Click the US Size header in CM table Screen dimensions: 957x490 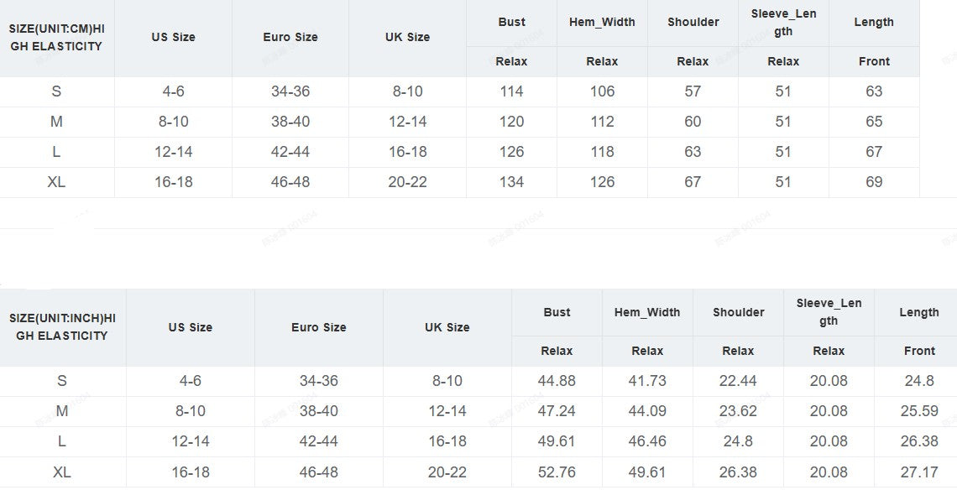pyautogui.click(x=173, y=37)
